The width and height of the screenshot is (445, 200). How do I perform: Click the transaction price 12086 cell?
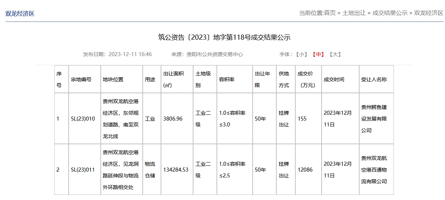click(305, 170)
